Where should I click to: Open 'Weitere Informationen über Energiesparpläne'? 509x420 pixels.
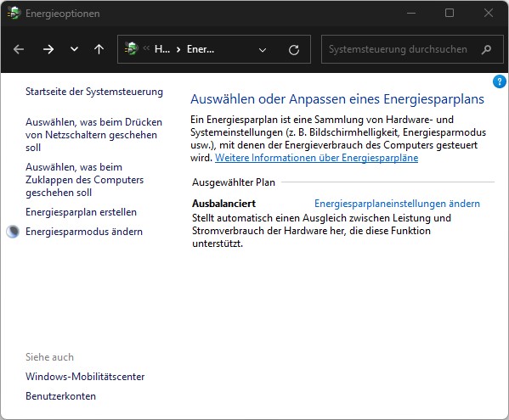(316, 158)
